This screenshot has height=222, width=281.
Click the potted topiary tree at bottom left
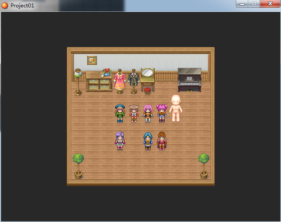(78, 166)
